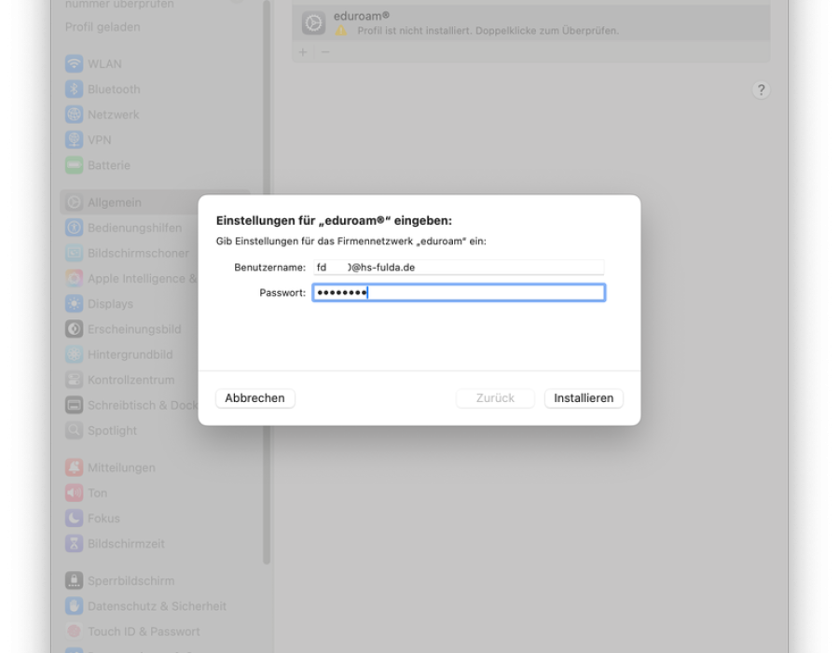839x653 pixels.
Task: Select the Apple Intelligence icon
Action: pyautogui.click(x=75, y=278)
